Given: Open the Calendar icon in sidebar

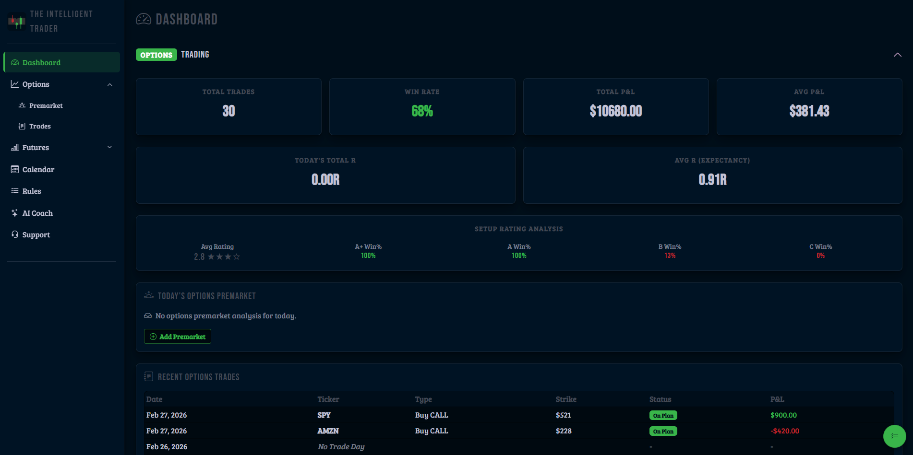Looking at the screenshot, I should point(15,169).
